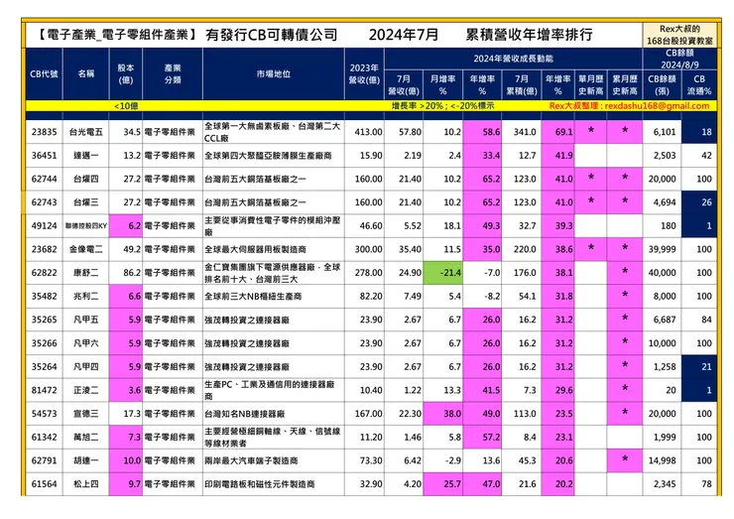This screenshot has height=519, width=734.
Task: Select CB code 35266
Action: [44, 343]
